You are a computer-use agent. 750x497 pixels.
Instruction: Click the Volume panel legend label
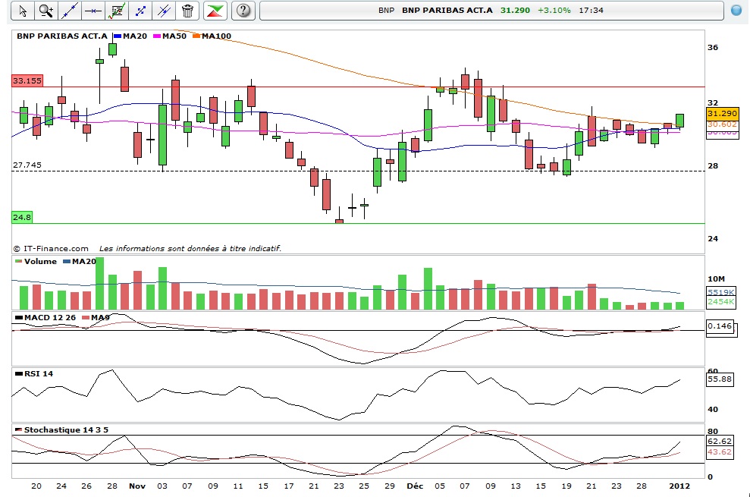(40, 262)
